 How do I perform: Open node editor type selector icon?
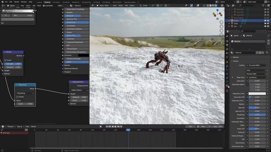pyautogui.click(x=3, y=5)
